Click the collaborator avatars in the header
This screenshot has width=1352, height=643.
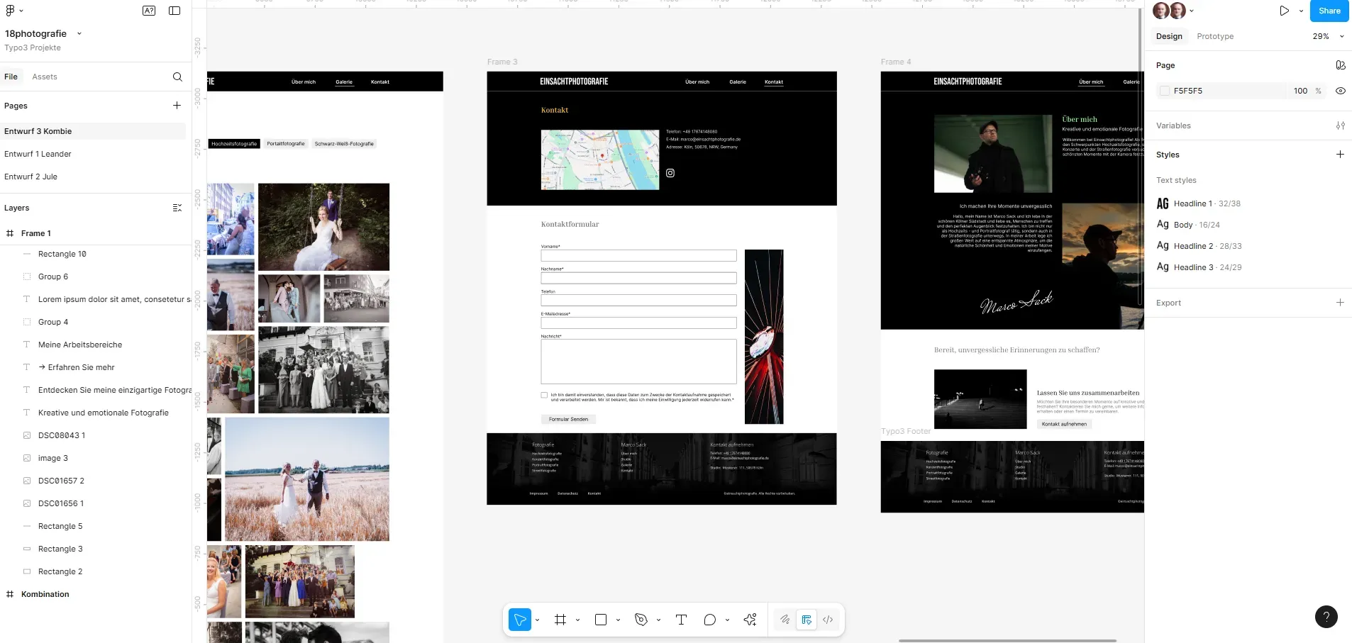1169,11
